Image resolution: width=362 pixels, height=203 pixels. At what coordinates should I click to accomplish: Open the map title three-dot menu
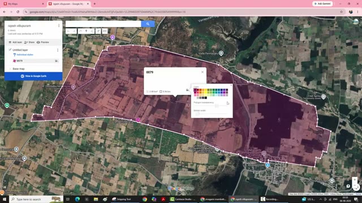[x=59, y=25]
